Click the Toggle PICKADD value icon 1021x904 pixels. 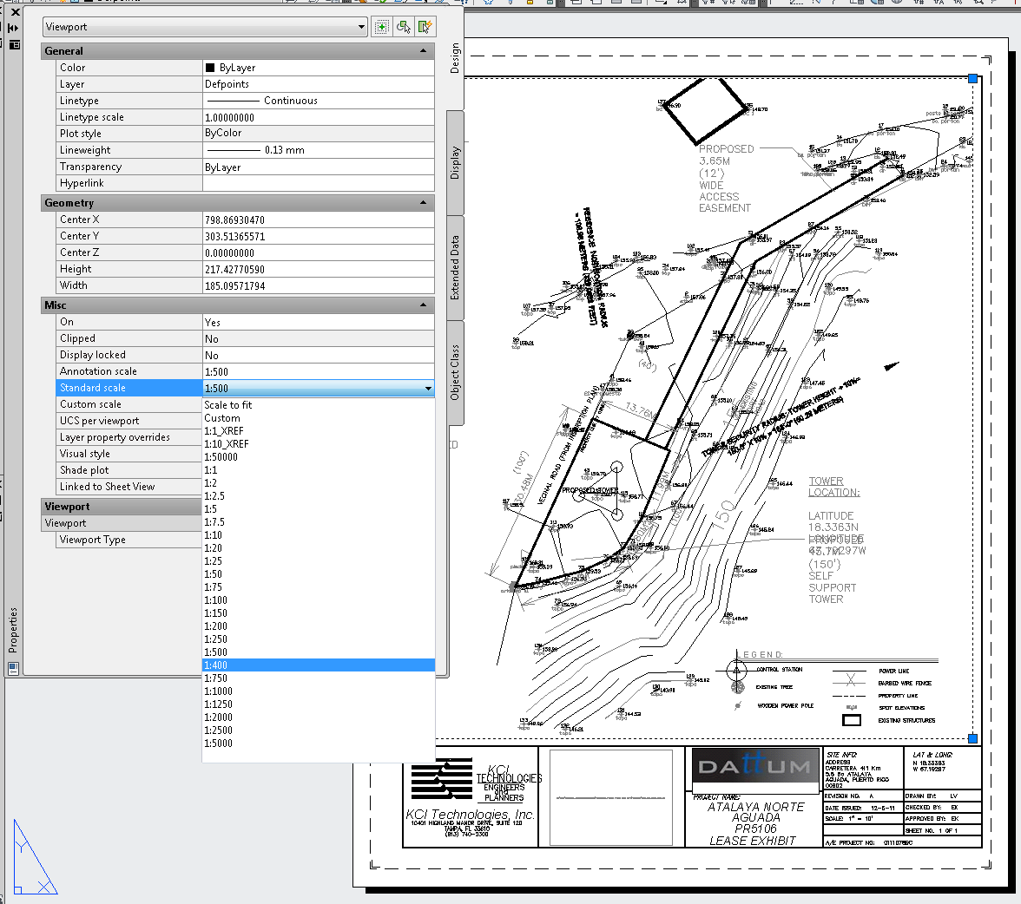pyautogui.click(x=381, y=26)
